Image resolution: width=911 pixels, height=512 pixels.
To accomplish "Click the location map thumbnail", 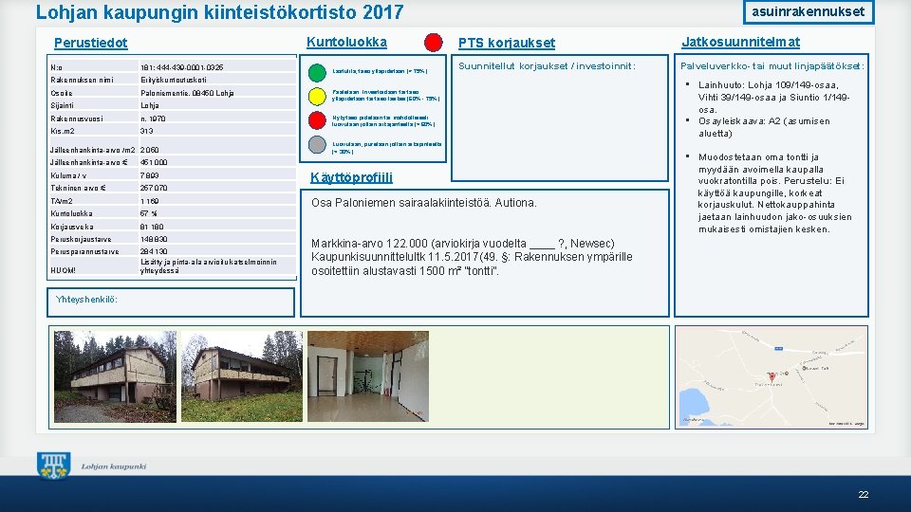I will click(771, 377).
